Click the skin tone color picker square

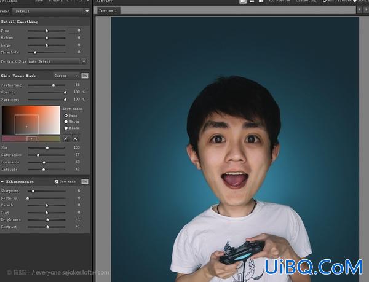coord(31,120)
